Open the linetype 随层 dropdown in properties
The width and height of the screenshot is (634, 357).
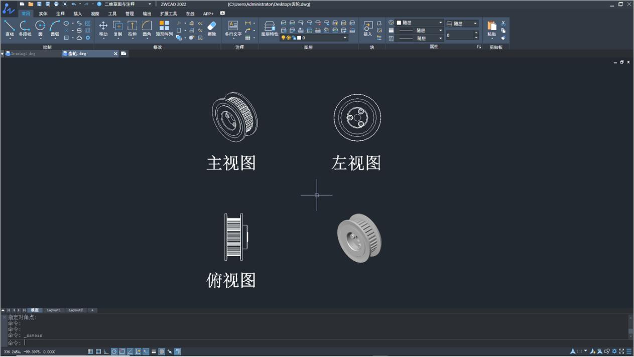(x=440, y=31)
